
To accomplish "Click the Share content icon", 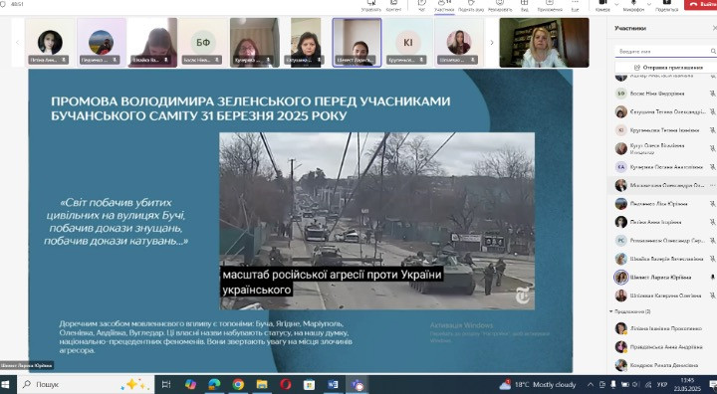I will tap(667, 5).
